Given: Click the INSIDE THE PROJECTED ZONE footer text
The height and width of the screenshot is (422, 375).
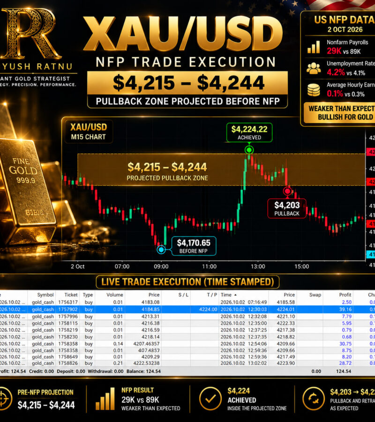Looking at the screenshot, I should [257, 408].
